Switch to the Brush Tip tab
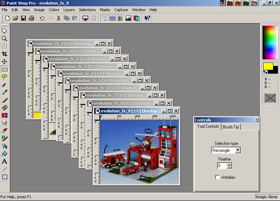The height and width of the screenshot is (201, 280). point(231,127)
